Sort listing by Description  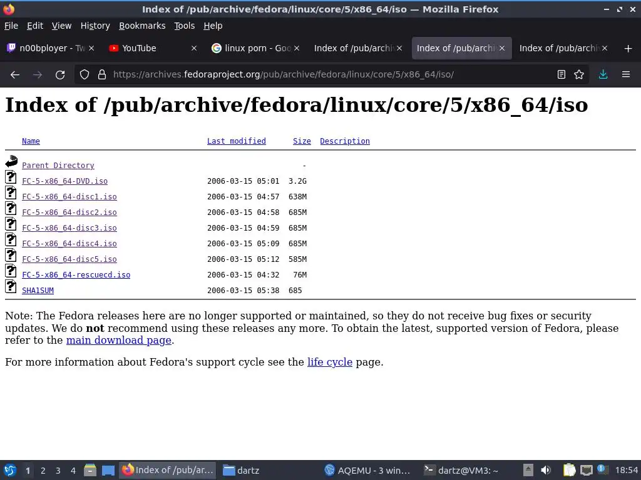345,141
